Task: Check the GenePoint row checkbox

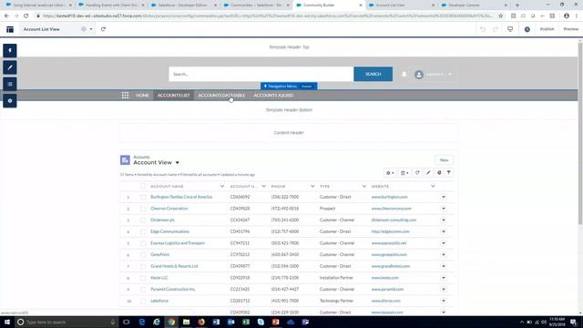Action: 143,255
